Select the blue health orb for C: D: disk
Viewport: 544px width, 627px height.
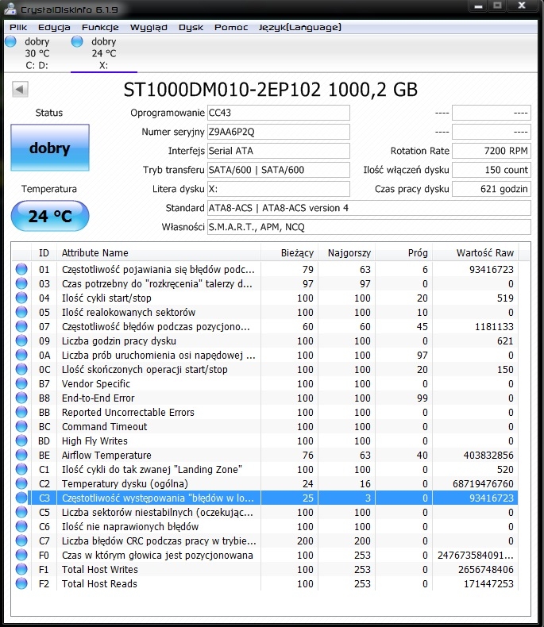(11, 41)
